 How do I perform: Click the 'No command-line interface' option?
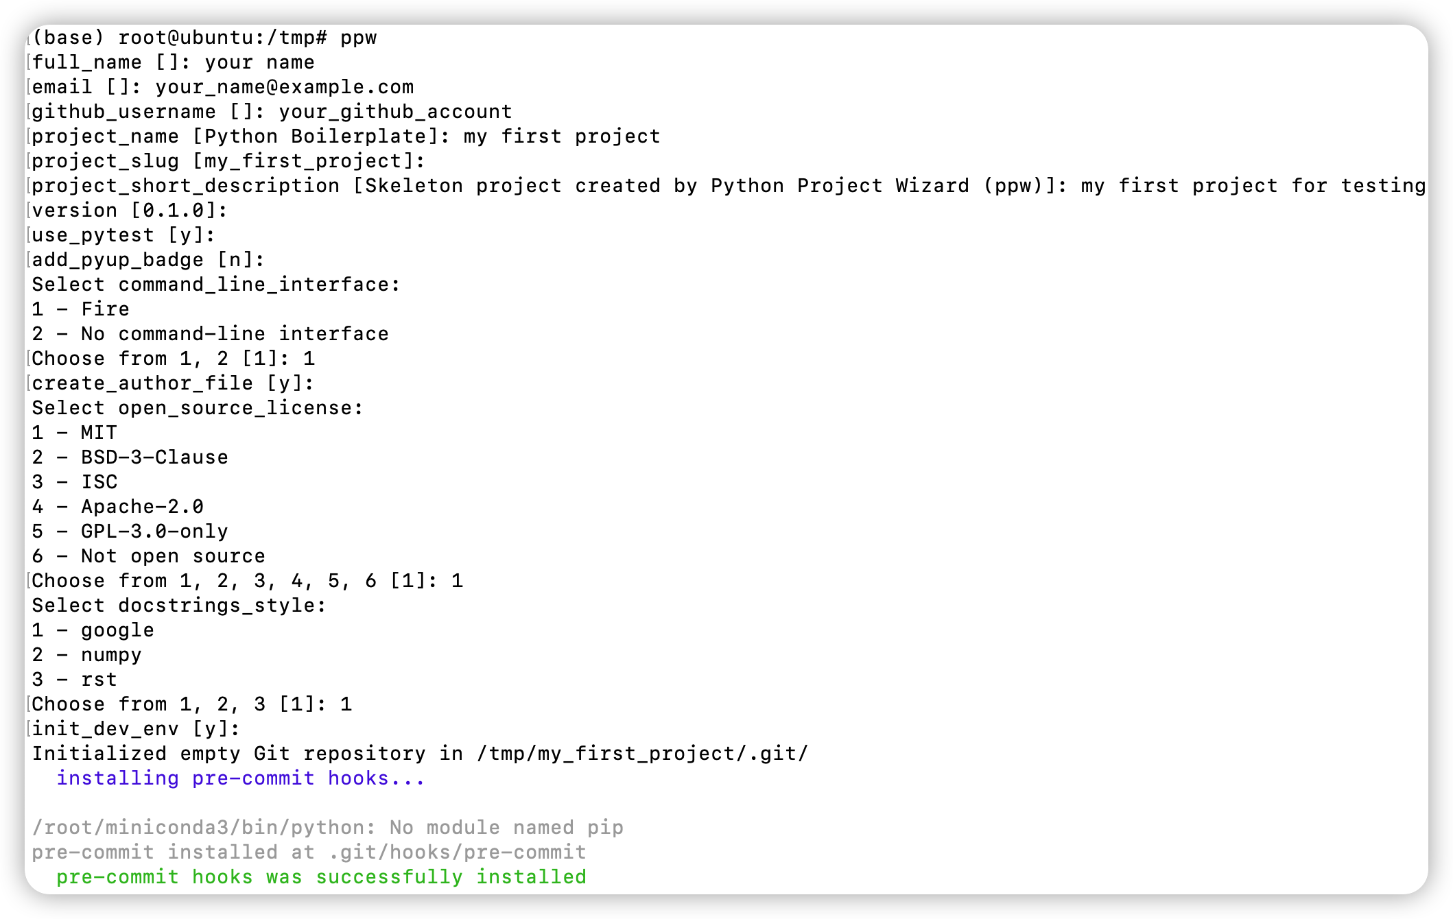point(235,334)
